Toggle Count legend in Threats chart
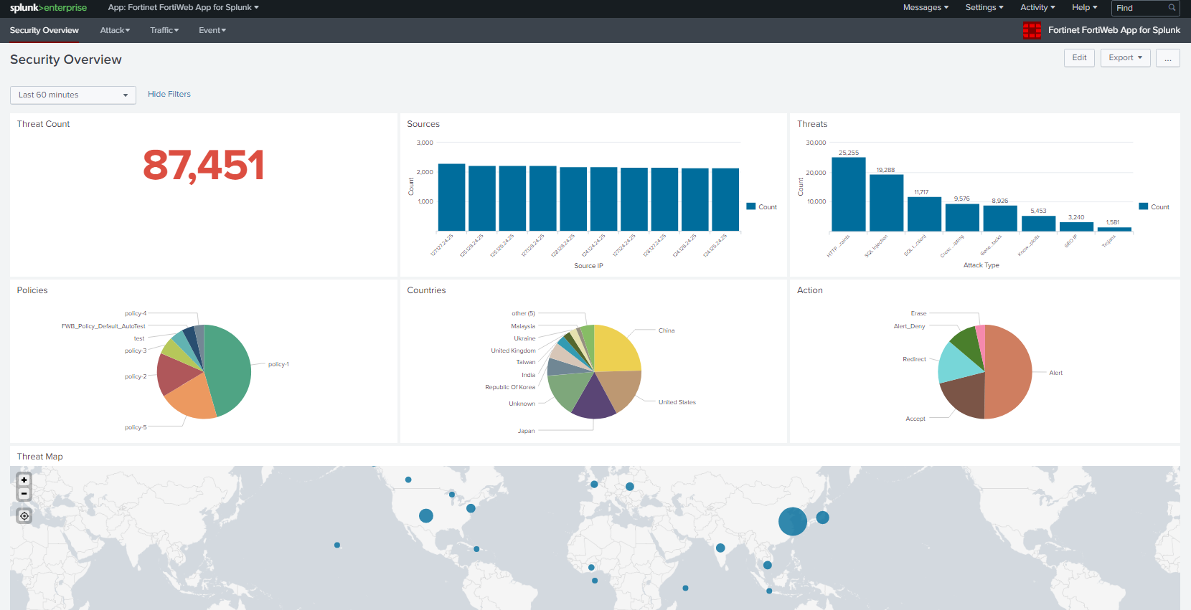 (x=1154, y=206)
